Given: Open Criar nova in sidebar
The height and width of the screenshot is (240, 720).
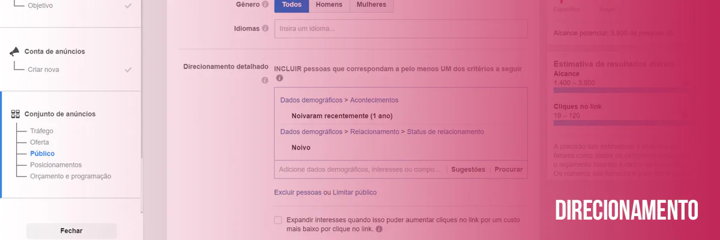Looking at the screenshot, I should pyautogui.click(x=43, y=70).
